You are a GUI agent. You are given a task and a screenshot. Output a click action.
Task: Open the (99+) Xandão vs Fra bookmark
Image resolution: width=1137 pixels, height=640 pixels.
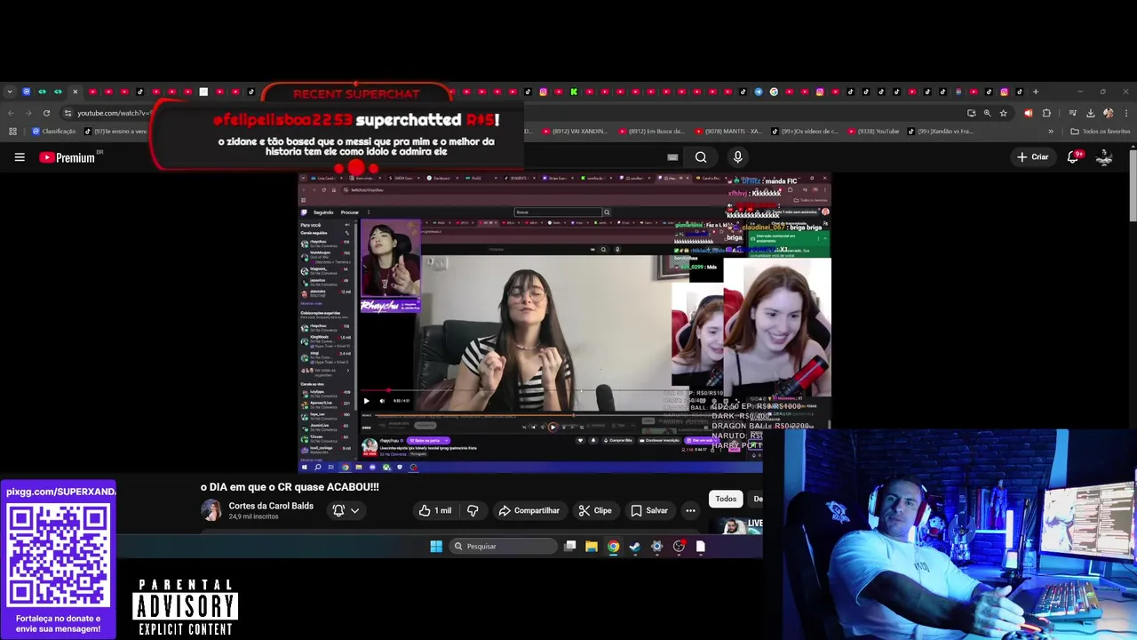(x=940, y=132)
